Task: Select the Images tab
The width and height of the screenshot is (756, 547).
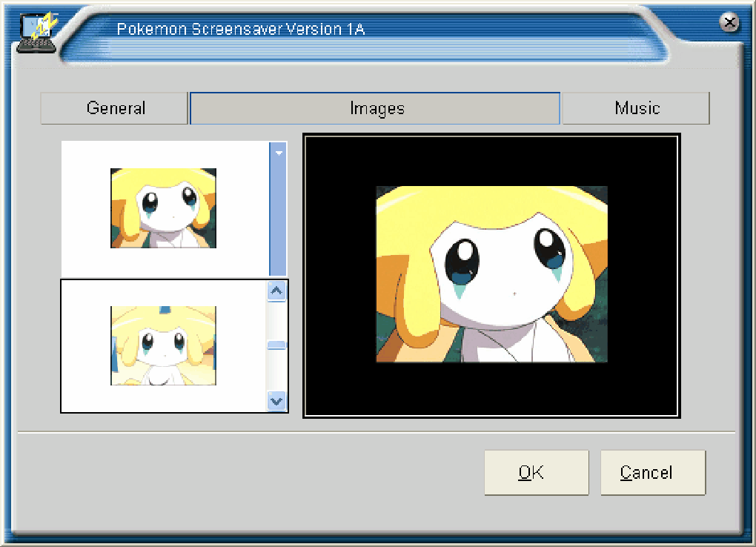Action: (x=375, y=108)
